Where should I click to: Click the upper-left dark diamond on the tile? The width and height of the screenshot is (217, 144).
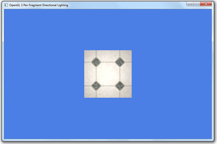(96, 62)
